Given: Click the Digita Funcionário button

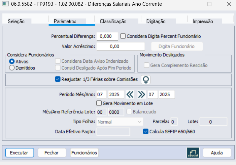Looking at the screenshot, I should point(177,46).
